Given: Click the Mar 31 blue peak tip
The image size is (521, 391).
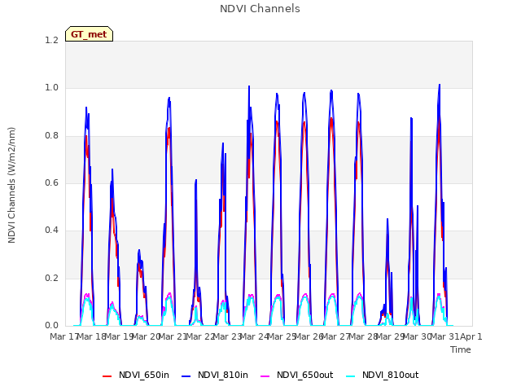Looking at the screenshot, I should click(x=440, y=86).
